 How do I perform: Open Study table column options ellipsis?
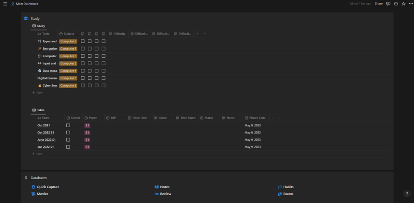(204, 34)
